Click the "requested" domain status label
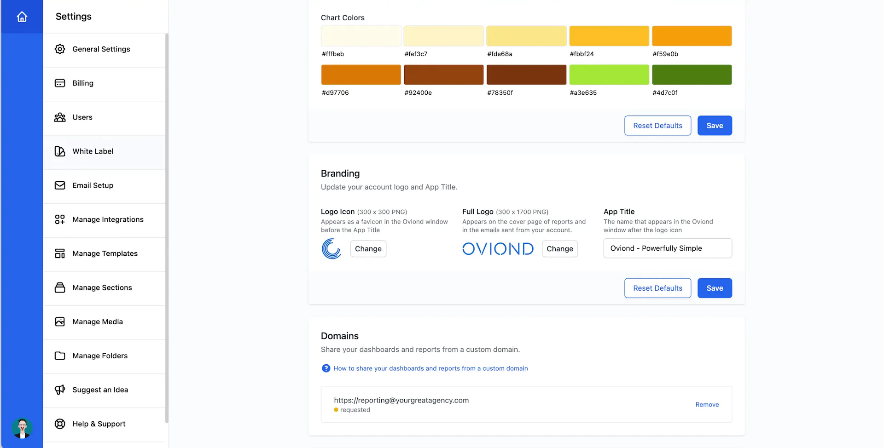Screen dimensions: 884x448 coord(355,410)
